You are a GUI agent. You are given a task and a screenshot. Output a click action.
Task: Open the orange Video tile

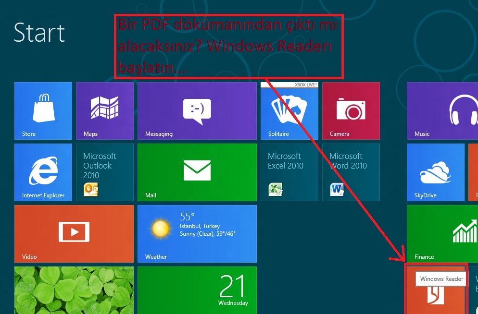pyautogui.click(x=74, y=234)
